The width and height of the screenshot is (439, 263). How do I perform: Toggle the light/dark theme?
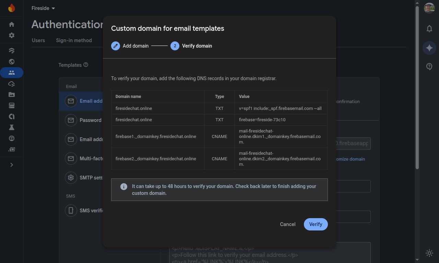(x=429, y=253)
